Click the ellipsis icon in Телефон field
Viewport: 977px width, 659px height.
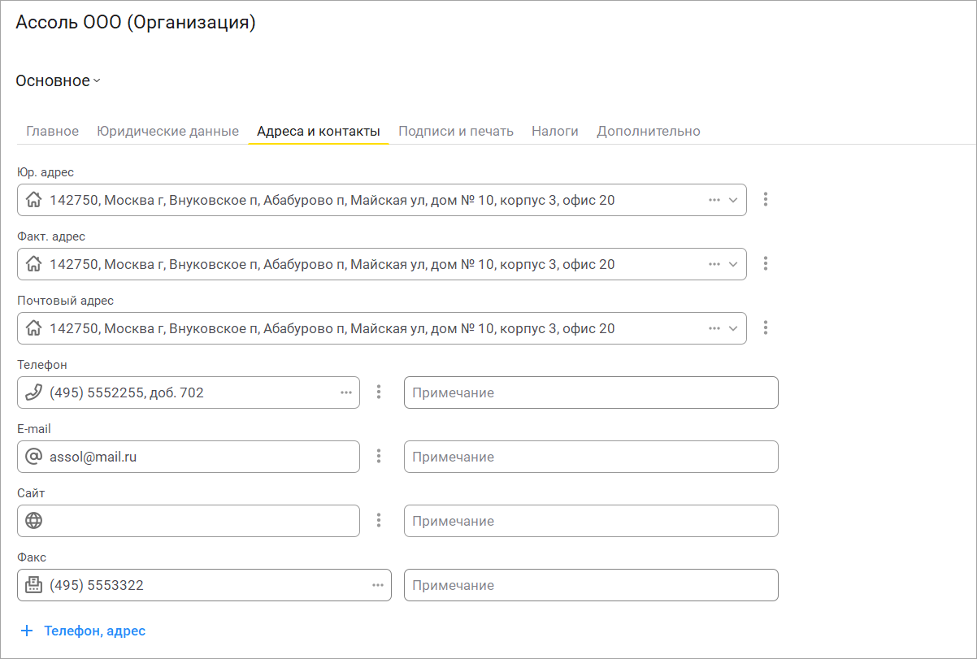(x=346, y=393)
